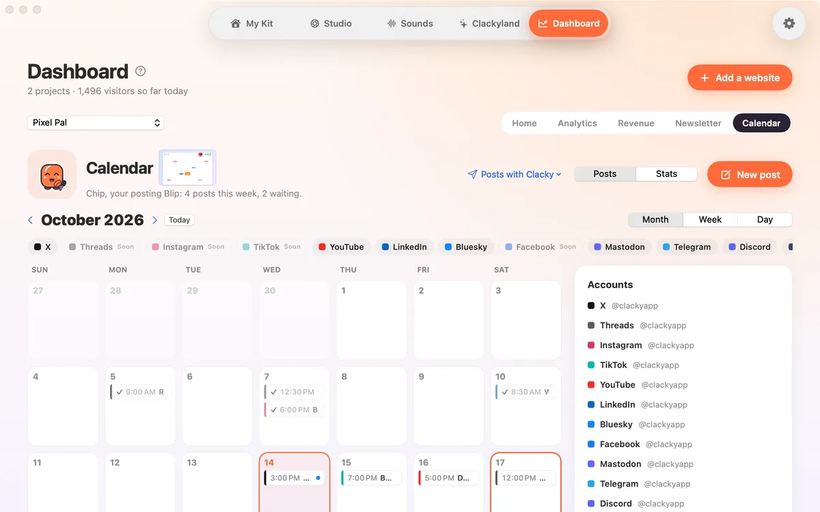
Task: Select the Threads @clackyapp account
Action: [637, 326]
